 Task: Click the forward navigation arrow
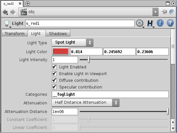(x=13, y=12)
